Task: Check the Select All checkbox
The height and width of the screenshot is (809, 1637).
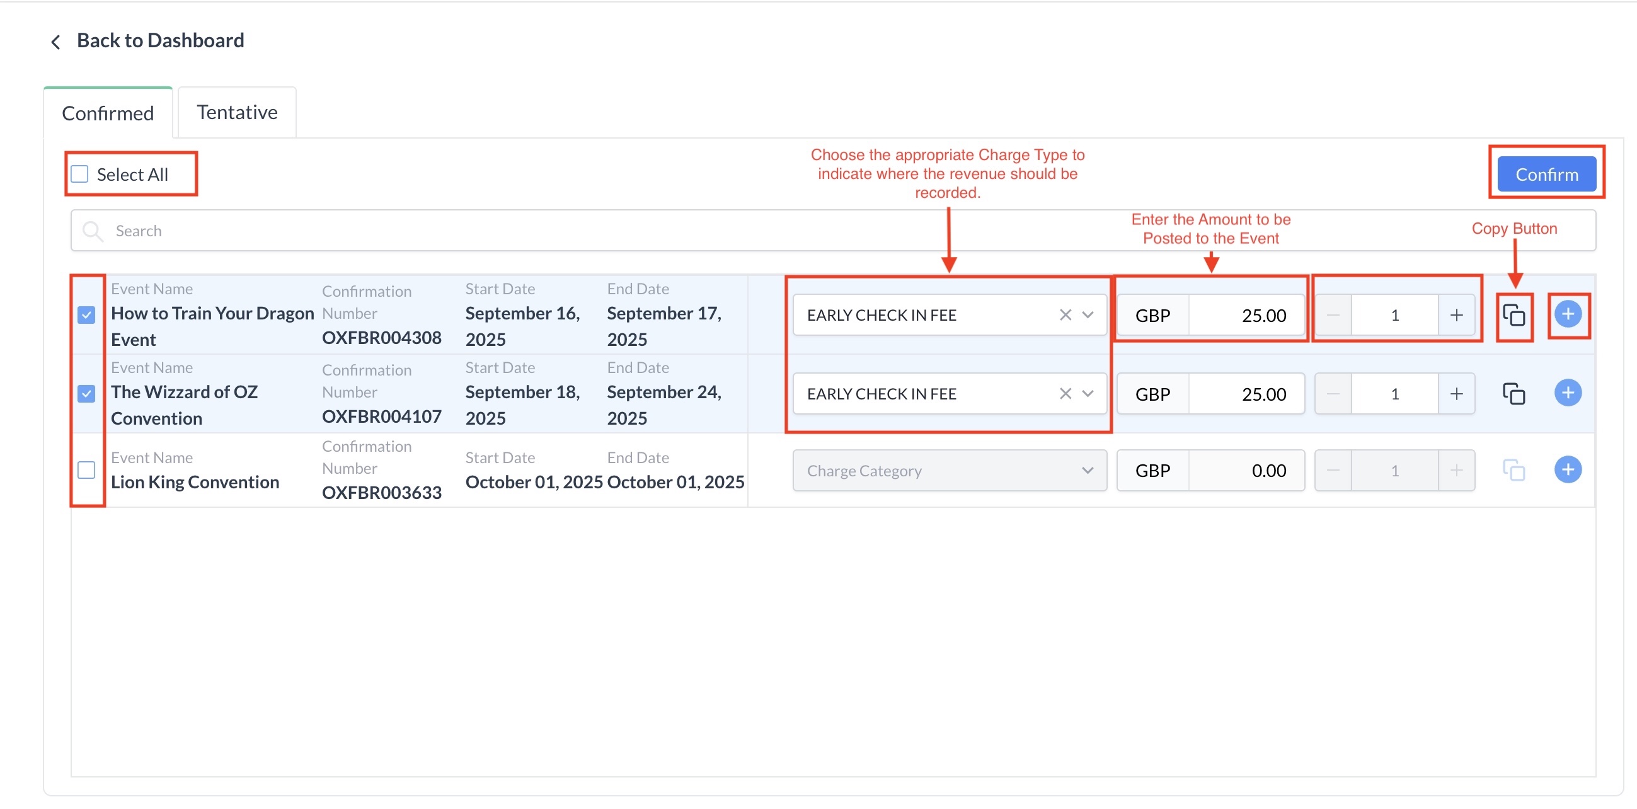Action: (x=80, y=174)
